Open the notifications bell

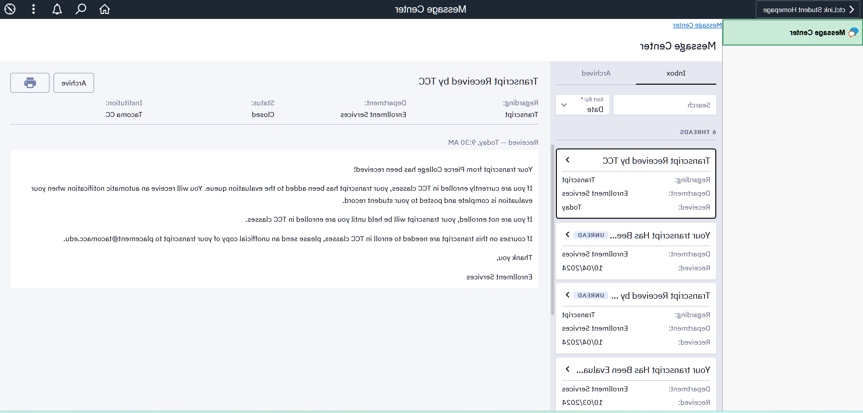[x=57, y=9]
